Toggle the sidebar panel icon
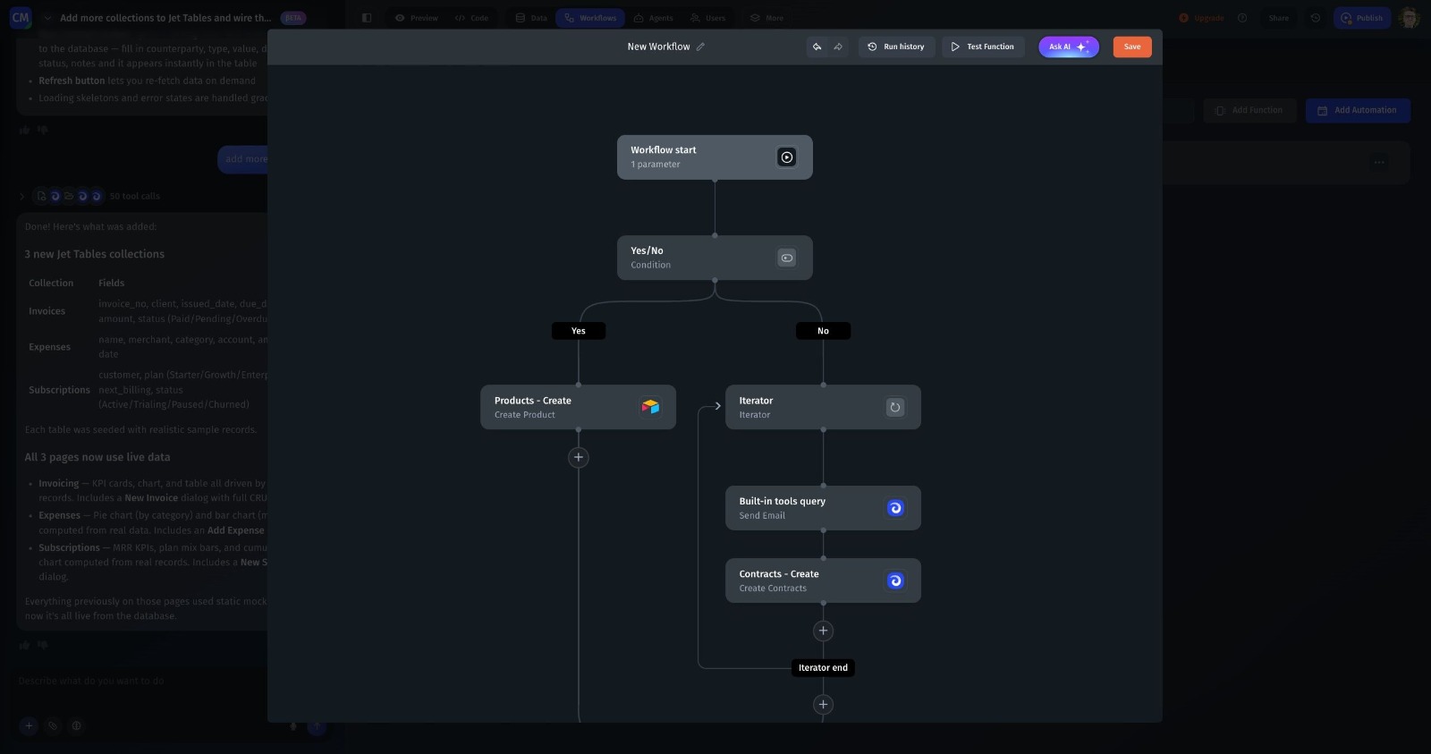1431x754 pixels. [367, 18]
